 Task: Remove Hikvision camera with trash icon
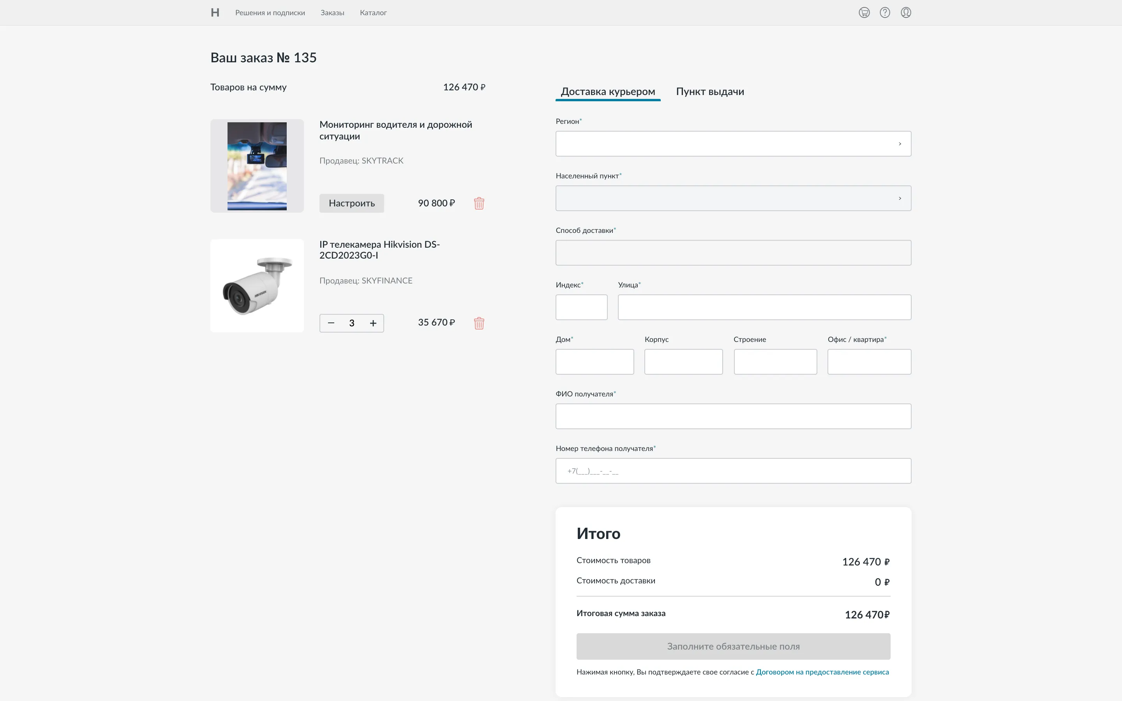[x=479, y=323]
